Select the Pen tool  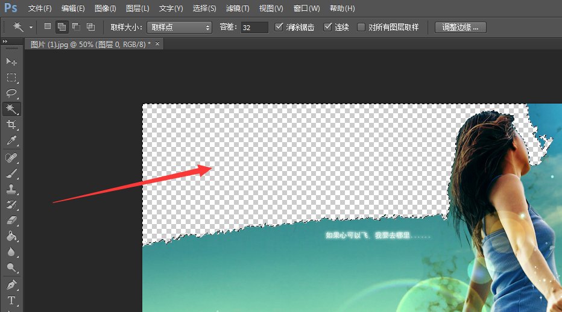tap(11, 285)
